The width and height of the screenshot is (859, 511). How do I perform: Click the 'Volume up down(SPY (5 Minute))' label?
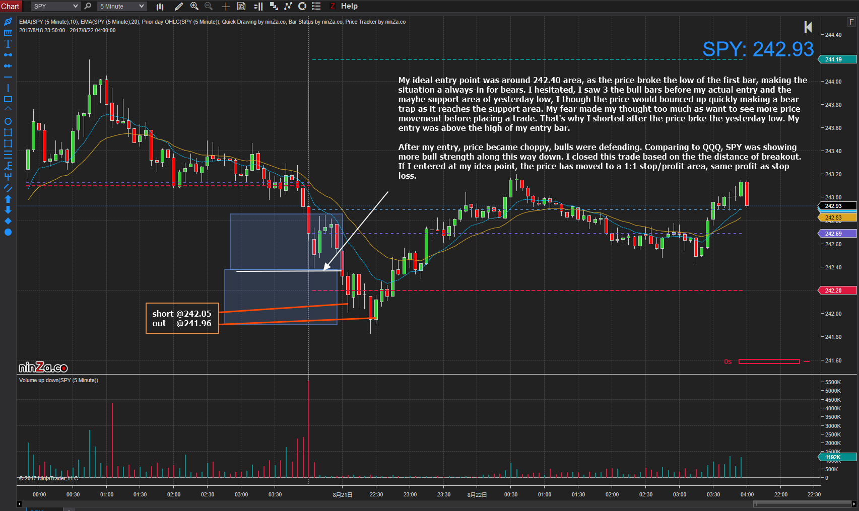58,380
